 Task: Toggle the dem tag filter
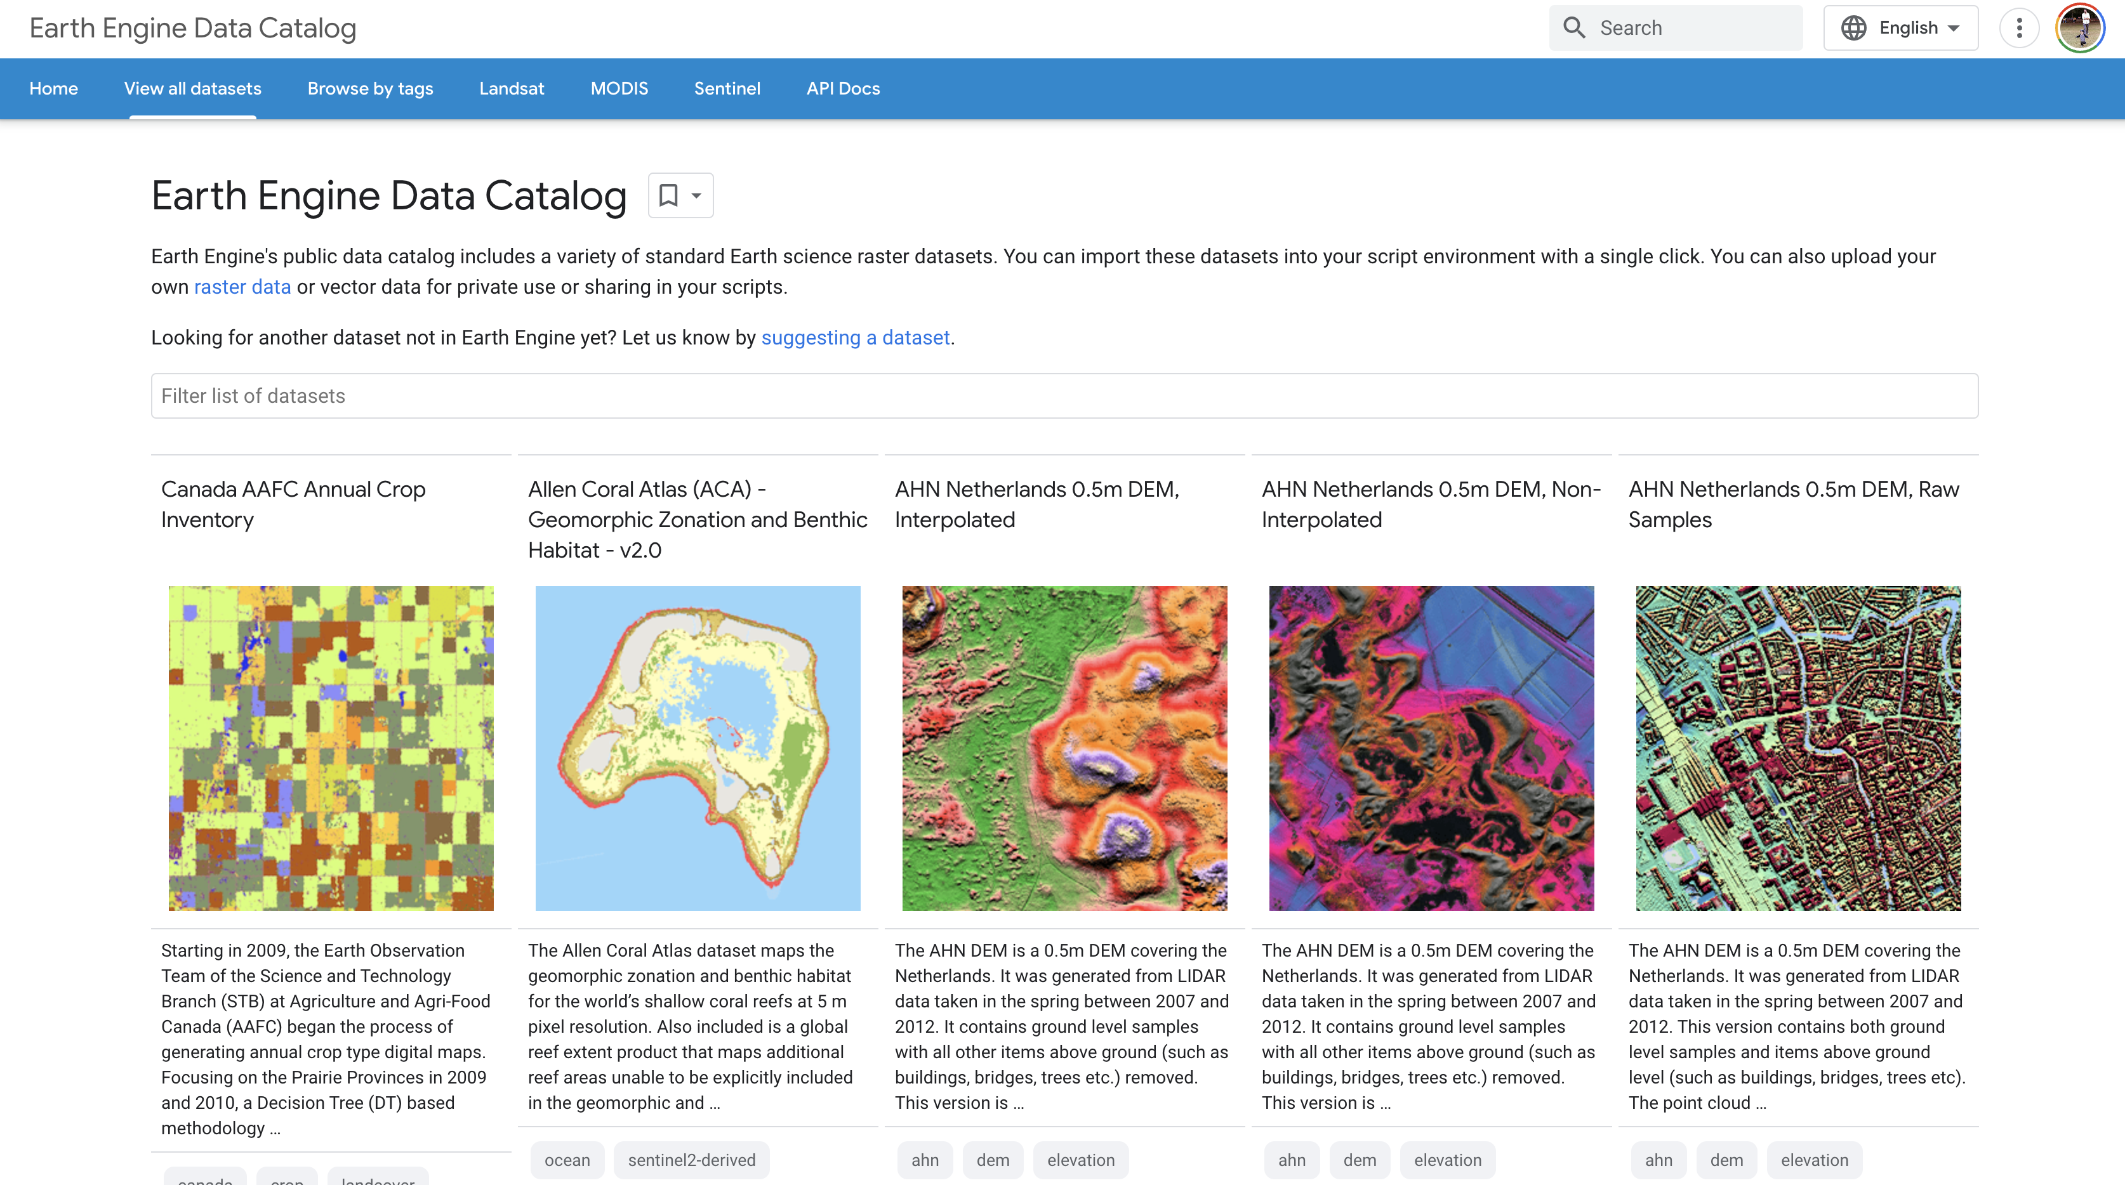(993, 1160)
